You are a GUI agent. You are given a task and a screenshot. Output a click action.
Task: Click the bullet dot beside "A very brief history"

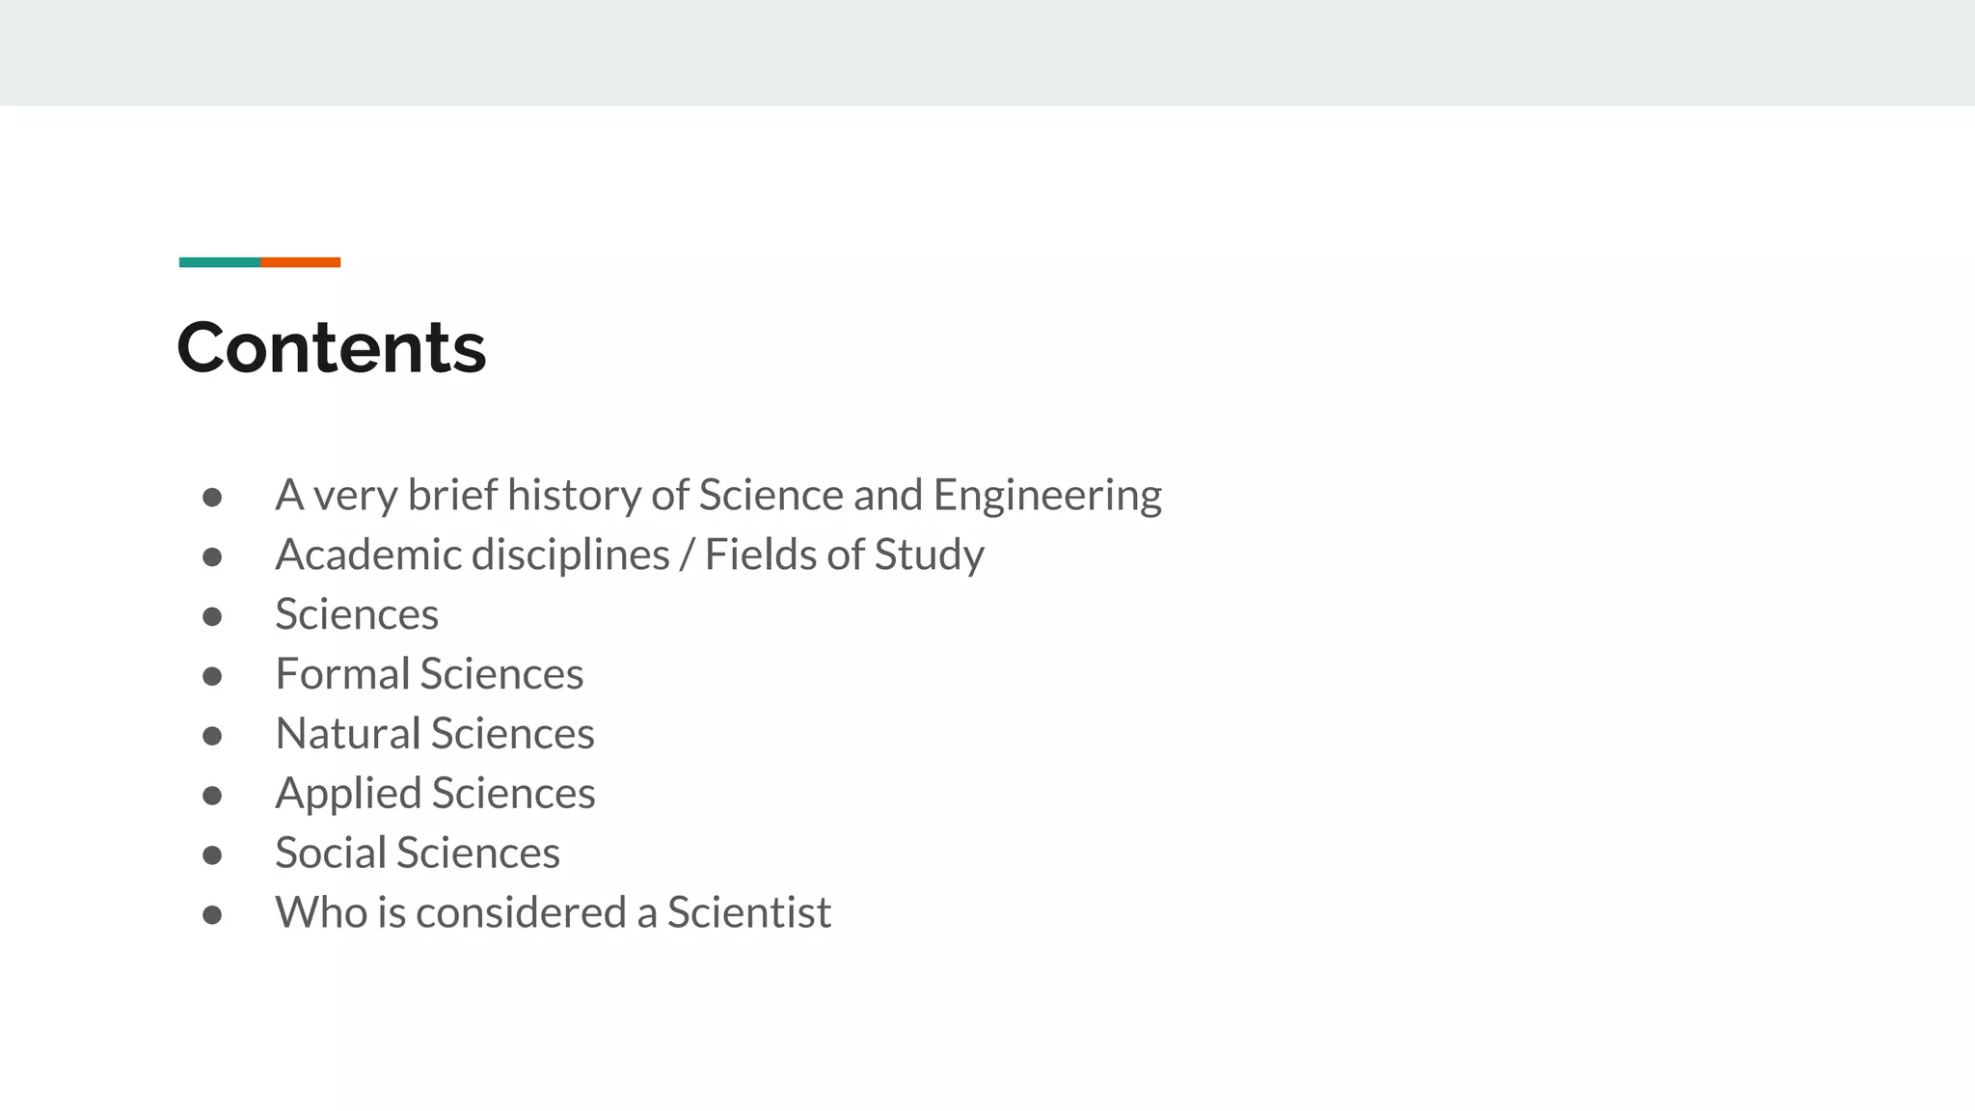pos(212,498)
